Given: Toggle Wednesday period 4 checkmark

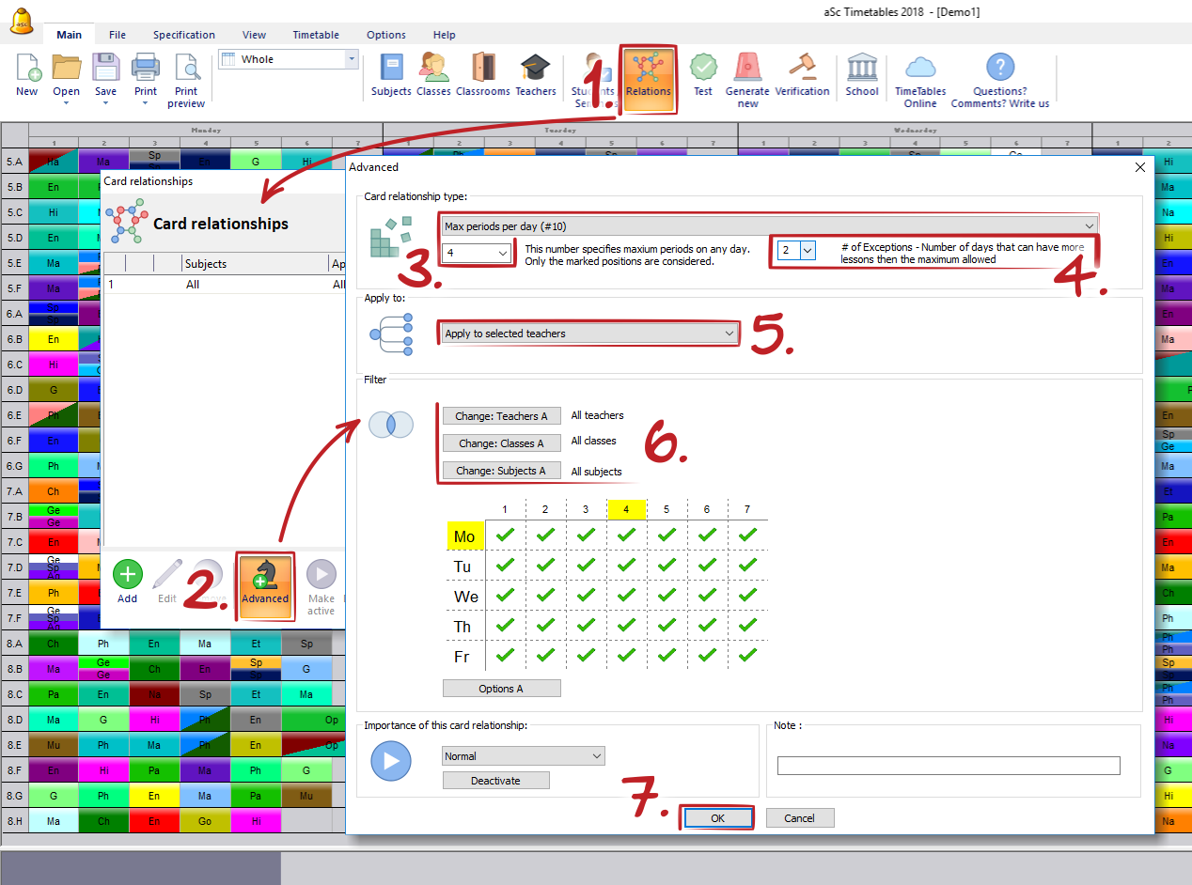Looking at the screenshot, I should [x=626, y=596].
